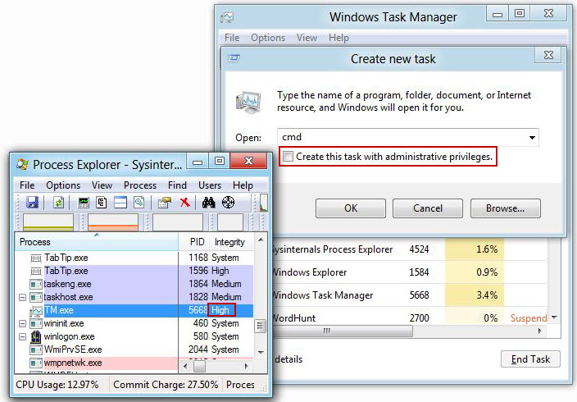Sort by the PID column header
Screen dimensions: 577x402
pos(197,242)
